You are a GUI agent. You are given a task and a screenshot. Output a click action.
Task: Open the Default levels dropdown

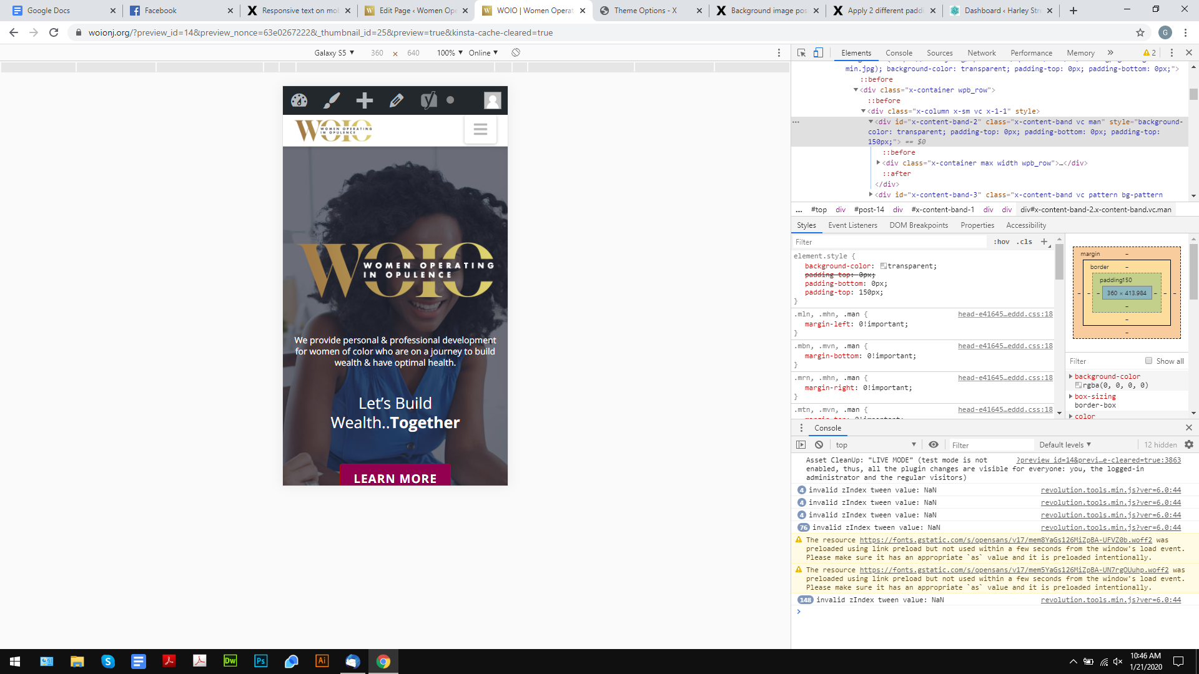(1065, 445)
